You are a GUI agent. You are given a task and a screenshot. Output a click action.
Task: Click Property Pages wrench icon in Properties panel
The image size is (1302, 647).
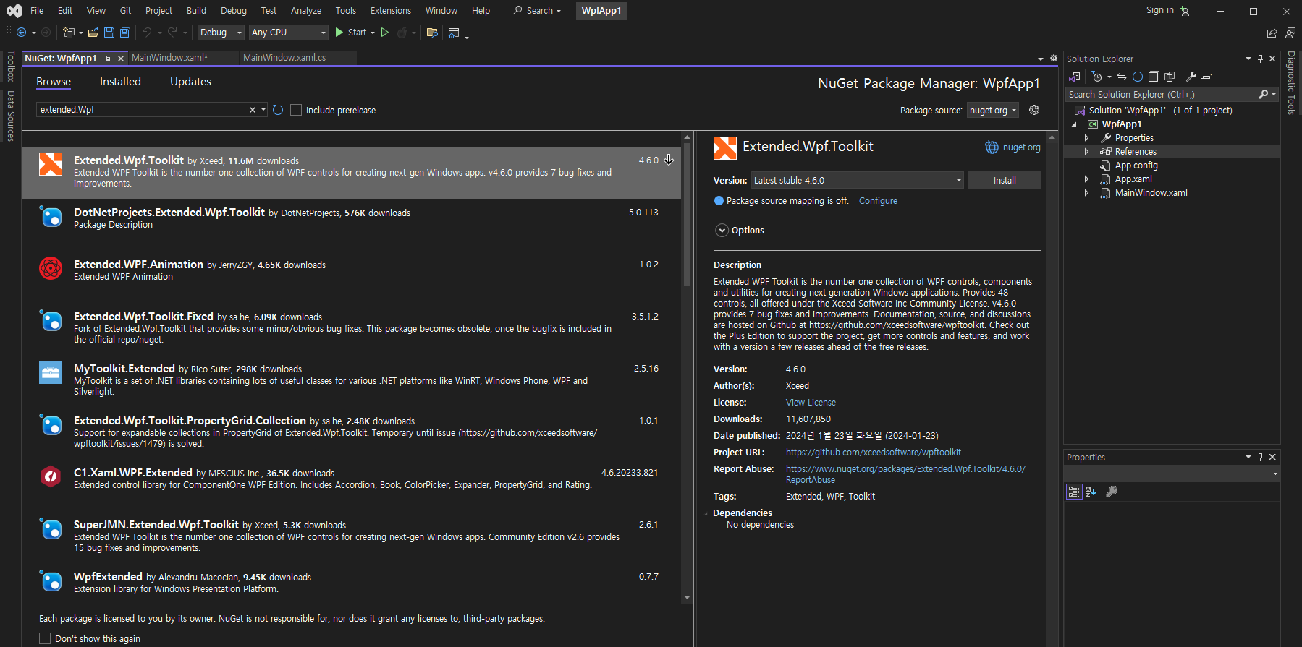tap(1112, 492)
